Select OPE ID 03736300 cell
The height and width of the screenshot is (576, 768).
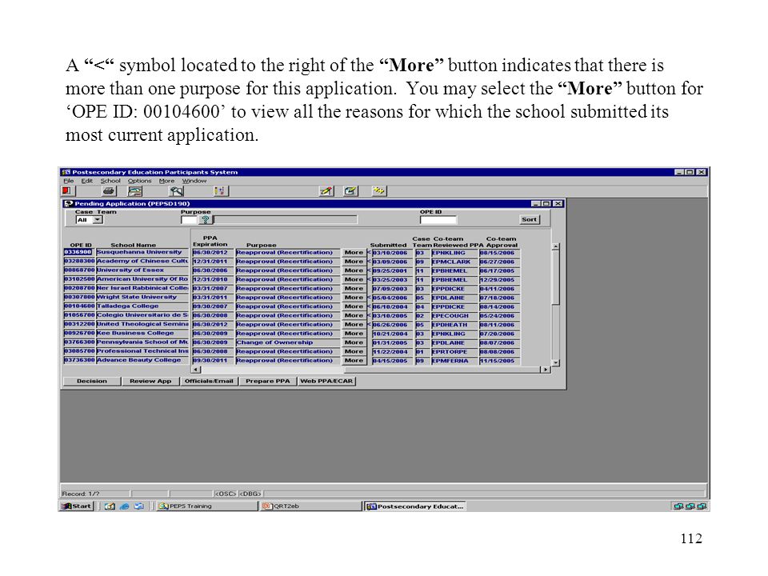(x=79, y=360)
